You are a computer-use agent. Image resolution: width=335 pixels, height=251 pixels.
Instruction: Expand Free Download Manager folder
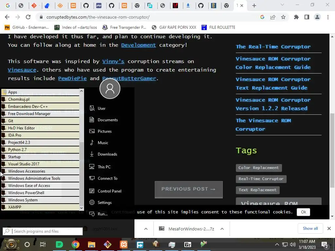click(x=40, y=114)
